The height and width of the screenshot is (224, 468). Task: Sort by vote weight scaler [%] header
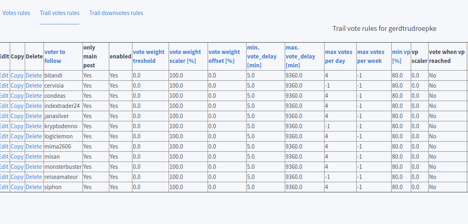(186, 56)
